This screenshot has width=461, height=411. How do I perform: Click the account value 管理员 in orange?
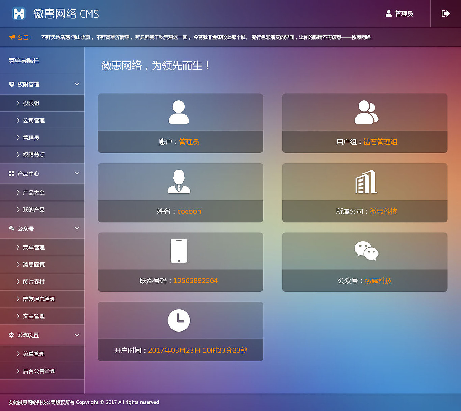pyautogui.click(x=189, y=142)
